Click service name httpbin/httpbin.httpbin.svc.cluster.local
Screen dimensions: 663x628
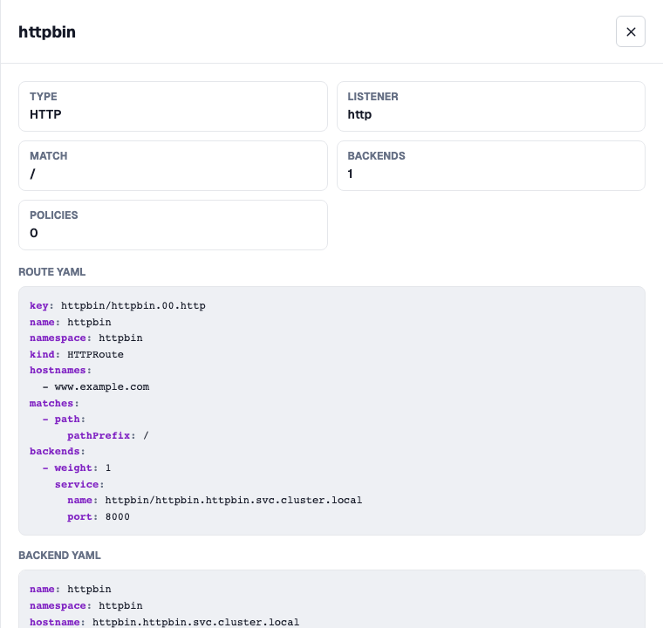(x=234, y=501)
